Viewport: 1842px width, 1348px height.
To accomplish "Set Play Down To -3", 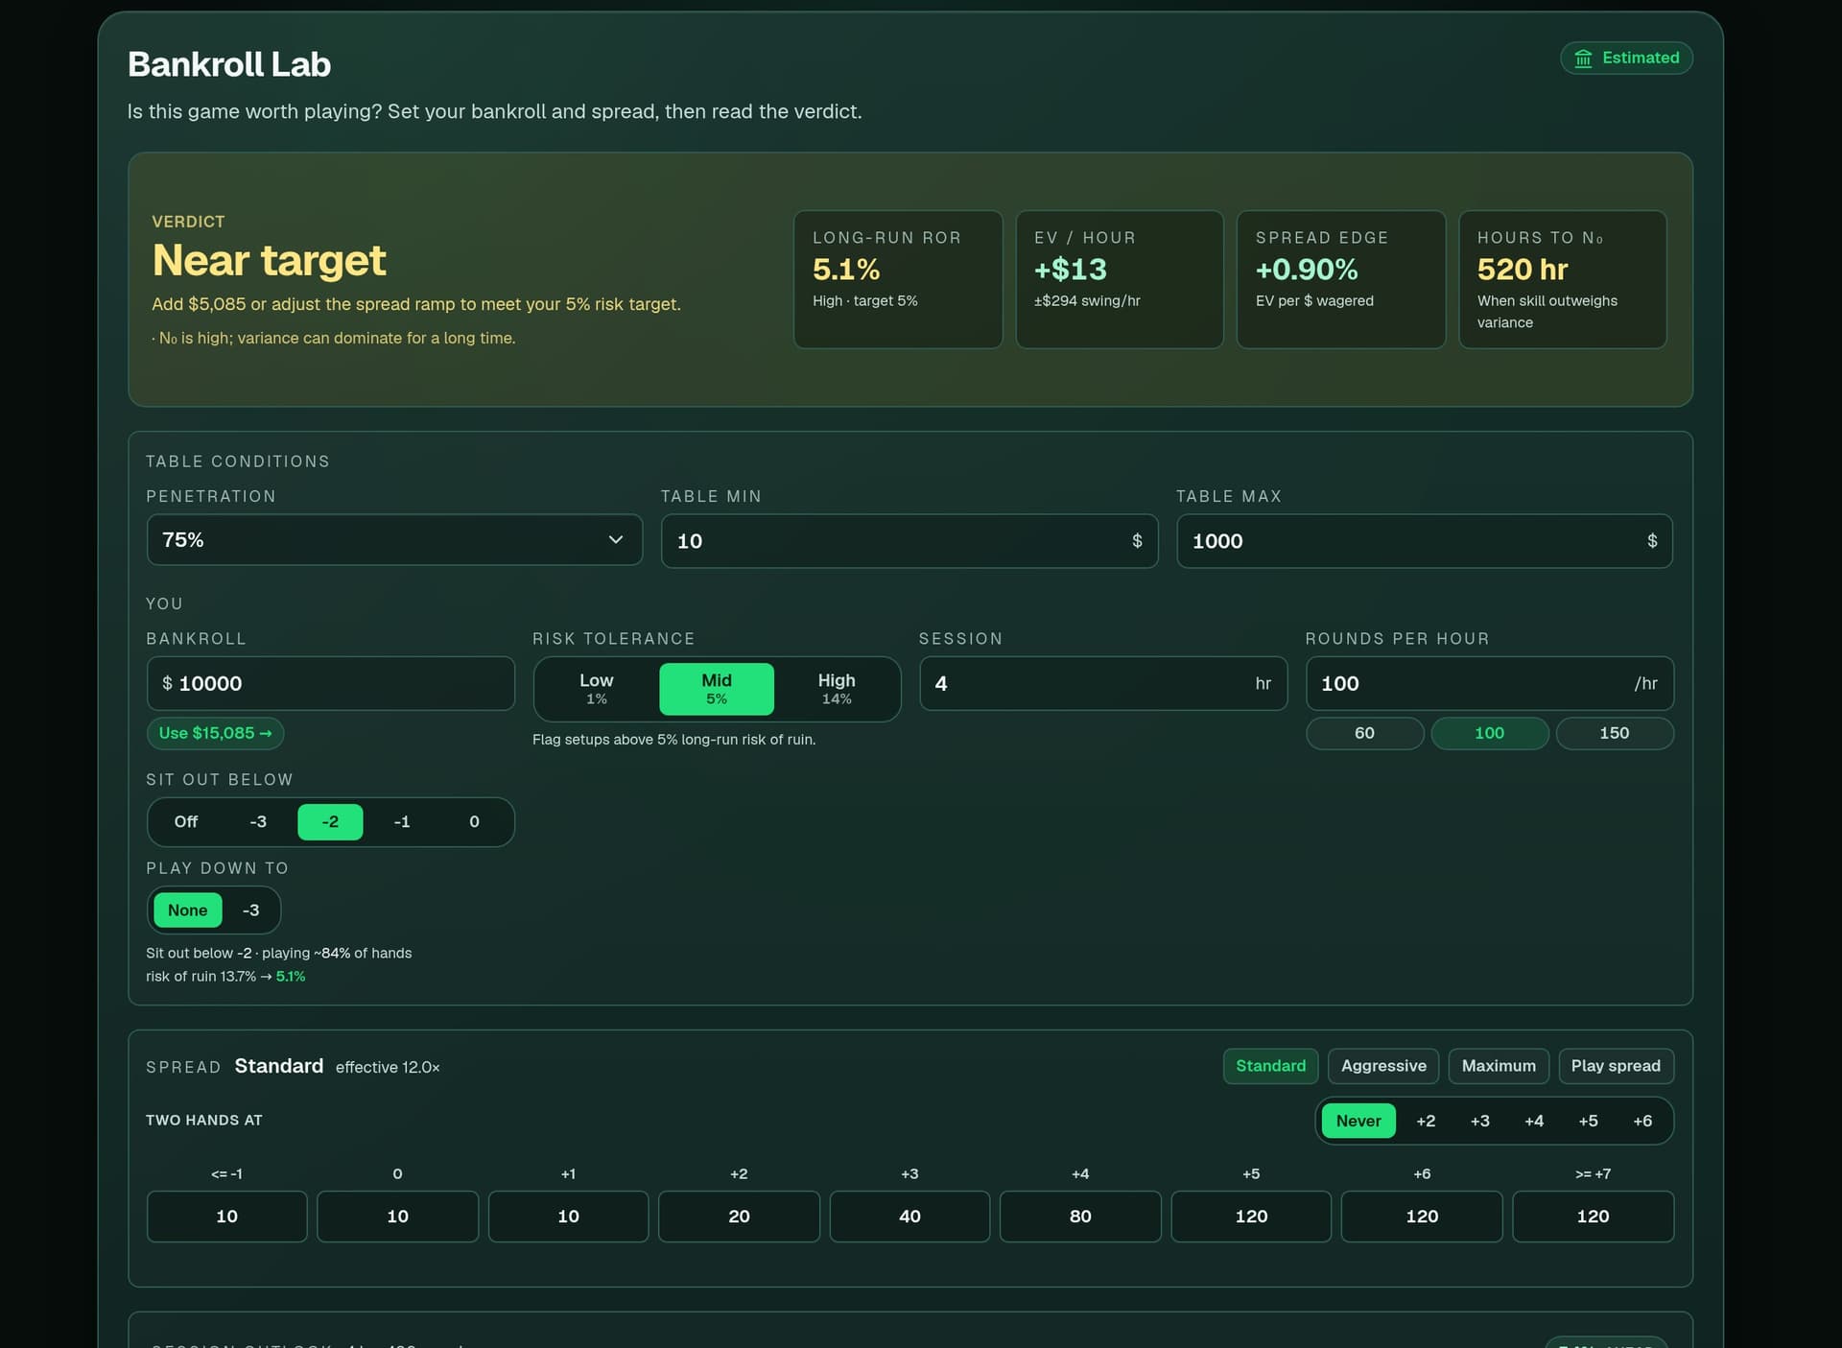I will point(250,910).
